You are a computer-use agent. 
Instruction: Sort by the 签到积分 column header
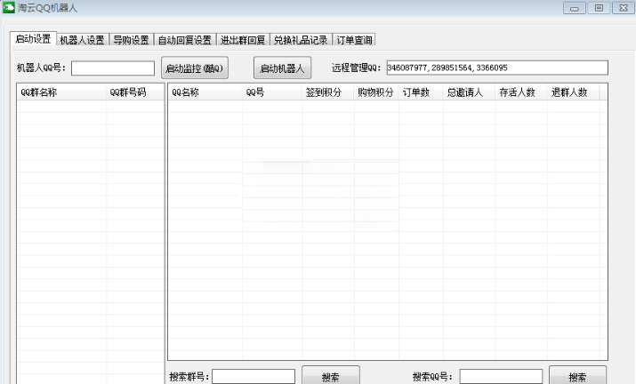[x=328, y=92]
